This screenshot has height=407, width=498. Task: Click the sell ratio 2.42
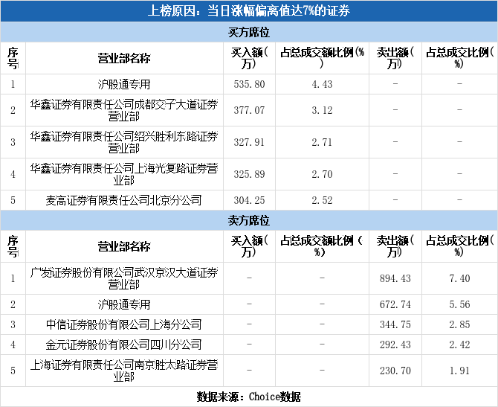459,344
